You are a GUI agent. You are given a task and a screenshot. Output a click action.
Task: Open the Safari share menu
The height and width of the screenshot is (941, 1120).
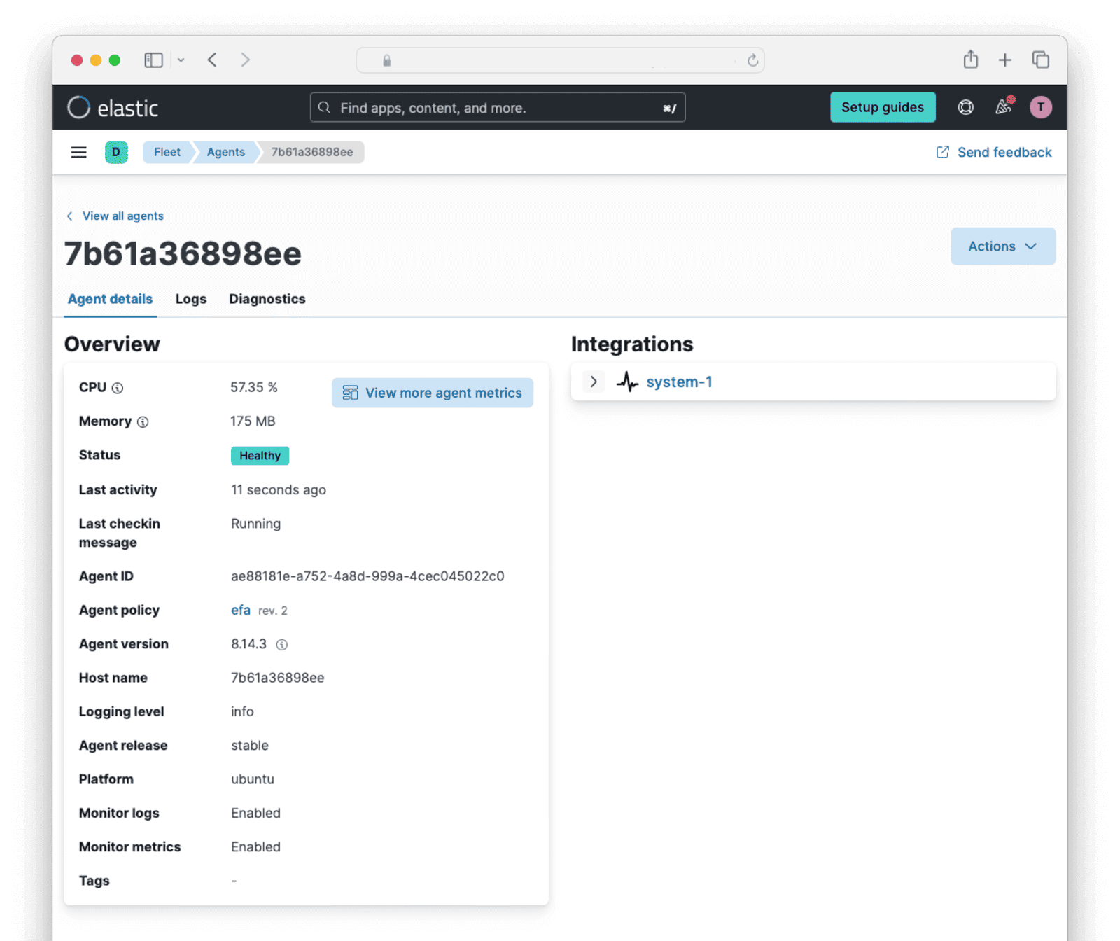point(970,60)
